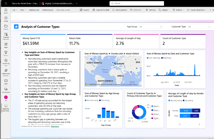214x139 pixels.
Task: Click the insights panel vertical scrollbar
Action: click(x=80, y=73)
